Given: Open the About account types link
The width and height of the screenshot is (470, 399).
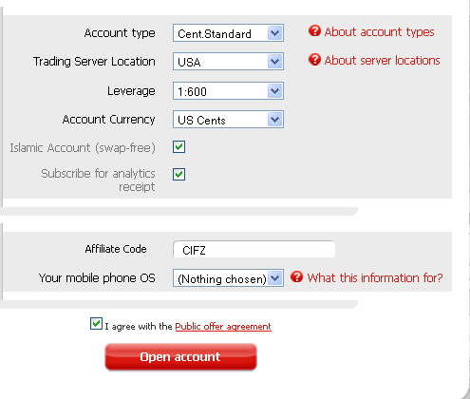Looking at the screenshot, I should [379, 31].
